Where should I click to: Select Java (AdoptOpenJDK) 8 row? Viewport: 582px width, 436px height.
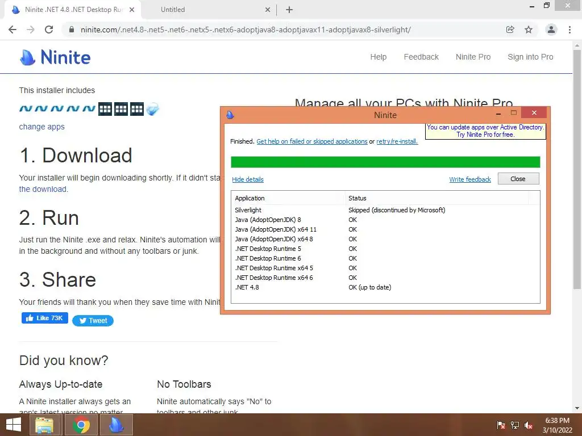pyautogui.click(x=385, y=220)
